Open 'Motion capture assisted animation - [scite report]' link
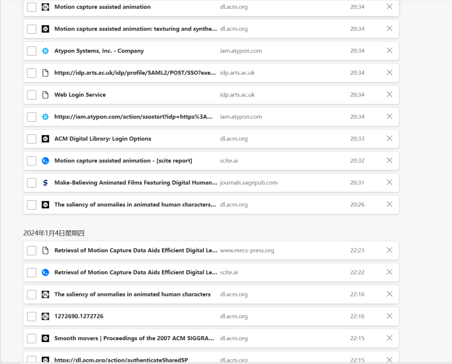Screen dimensions: 452x364 (x=123, y=161)
